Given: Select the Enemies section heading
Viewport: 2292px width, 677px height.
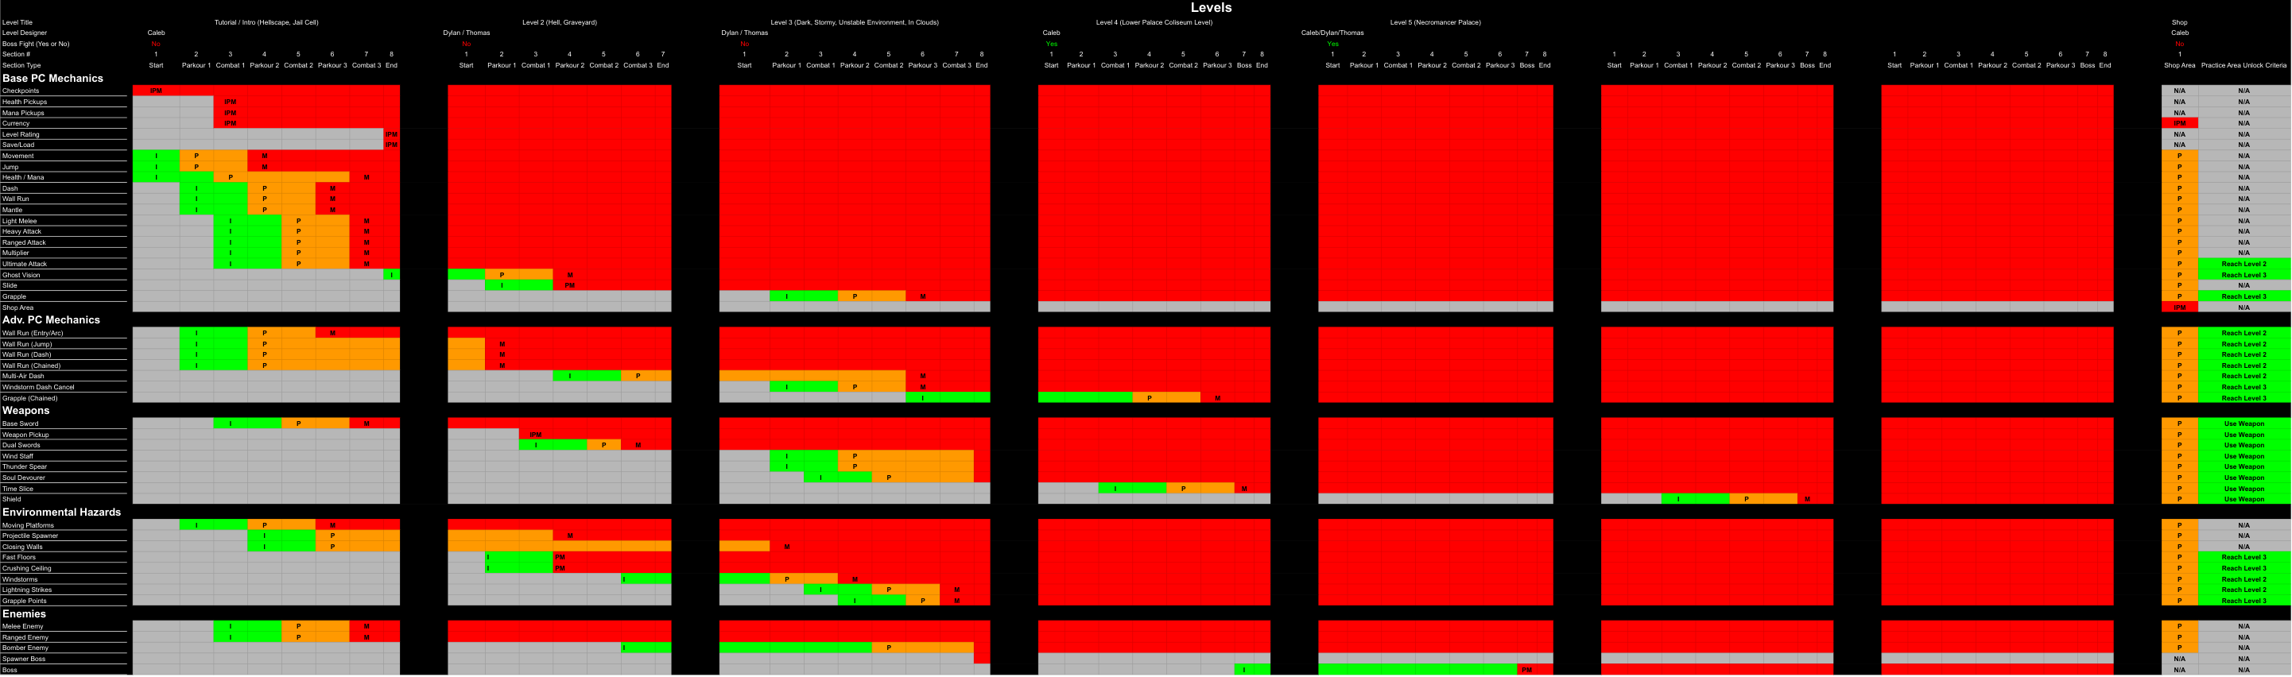Looking at the screenshot, I should (x=24, y=614).
